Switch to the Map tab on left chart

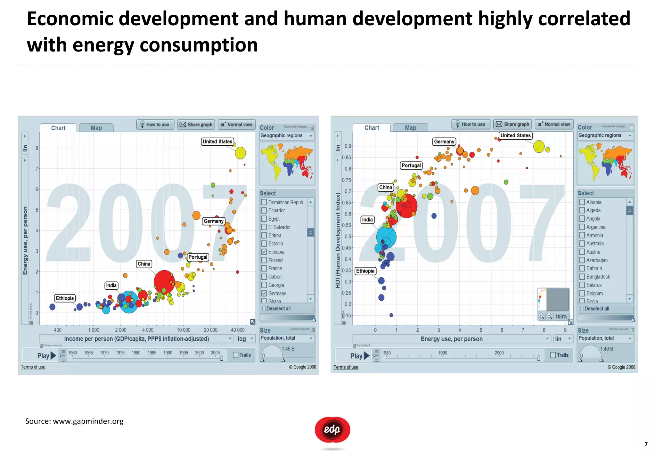coord(96,128)
